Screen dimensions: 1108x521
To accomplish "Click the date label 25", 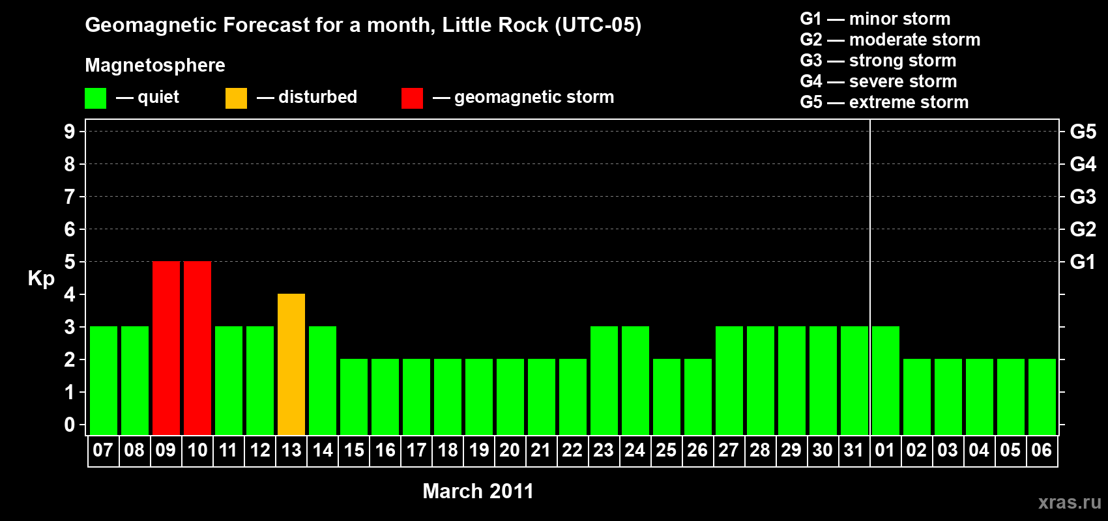I will tap(666, 451).
